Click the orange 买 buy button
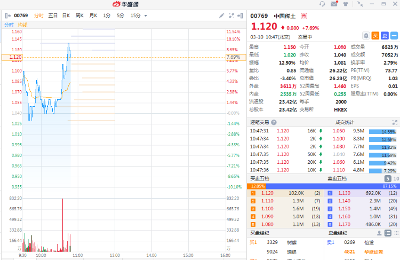Image resolution: width=400 pixels, height=260 pixels. point(375,36)
